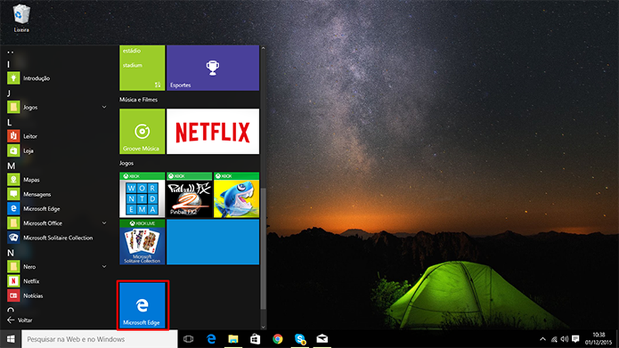The width and height of the screenshot is (619, 348).
Task: Open the estádio stadium tile
Action: (142, 68)
